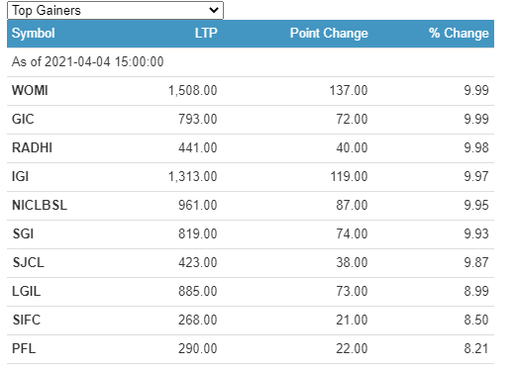Open the GIC stock symbol
Viewport: 514px width, 369px height.
(23, 119)
